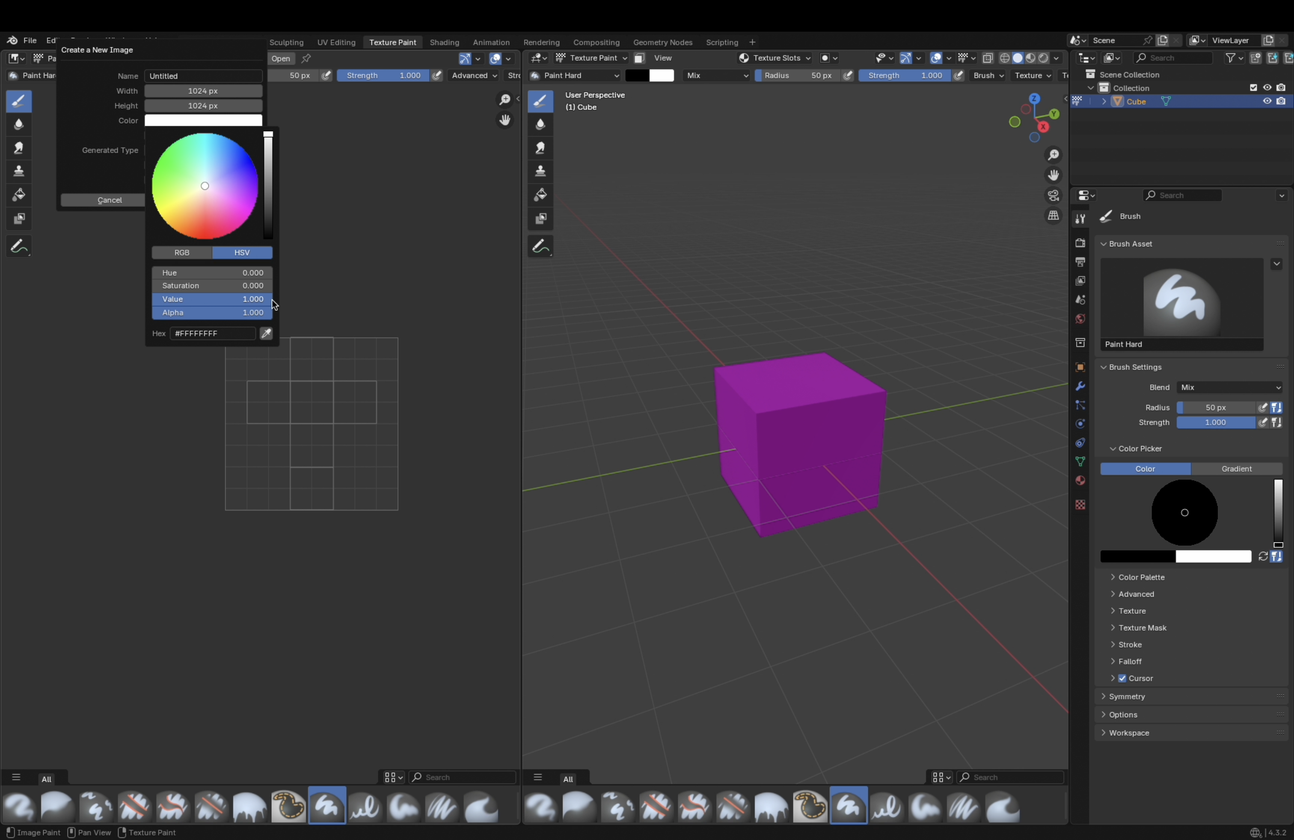Select the Fill tool in image editor toolbar

point(19,195)
